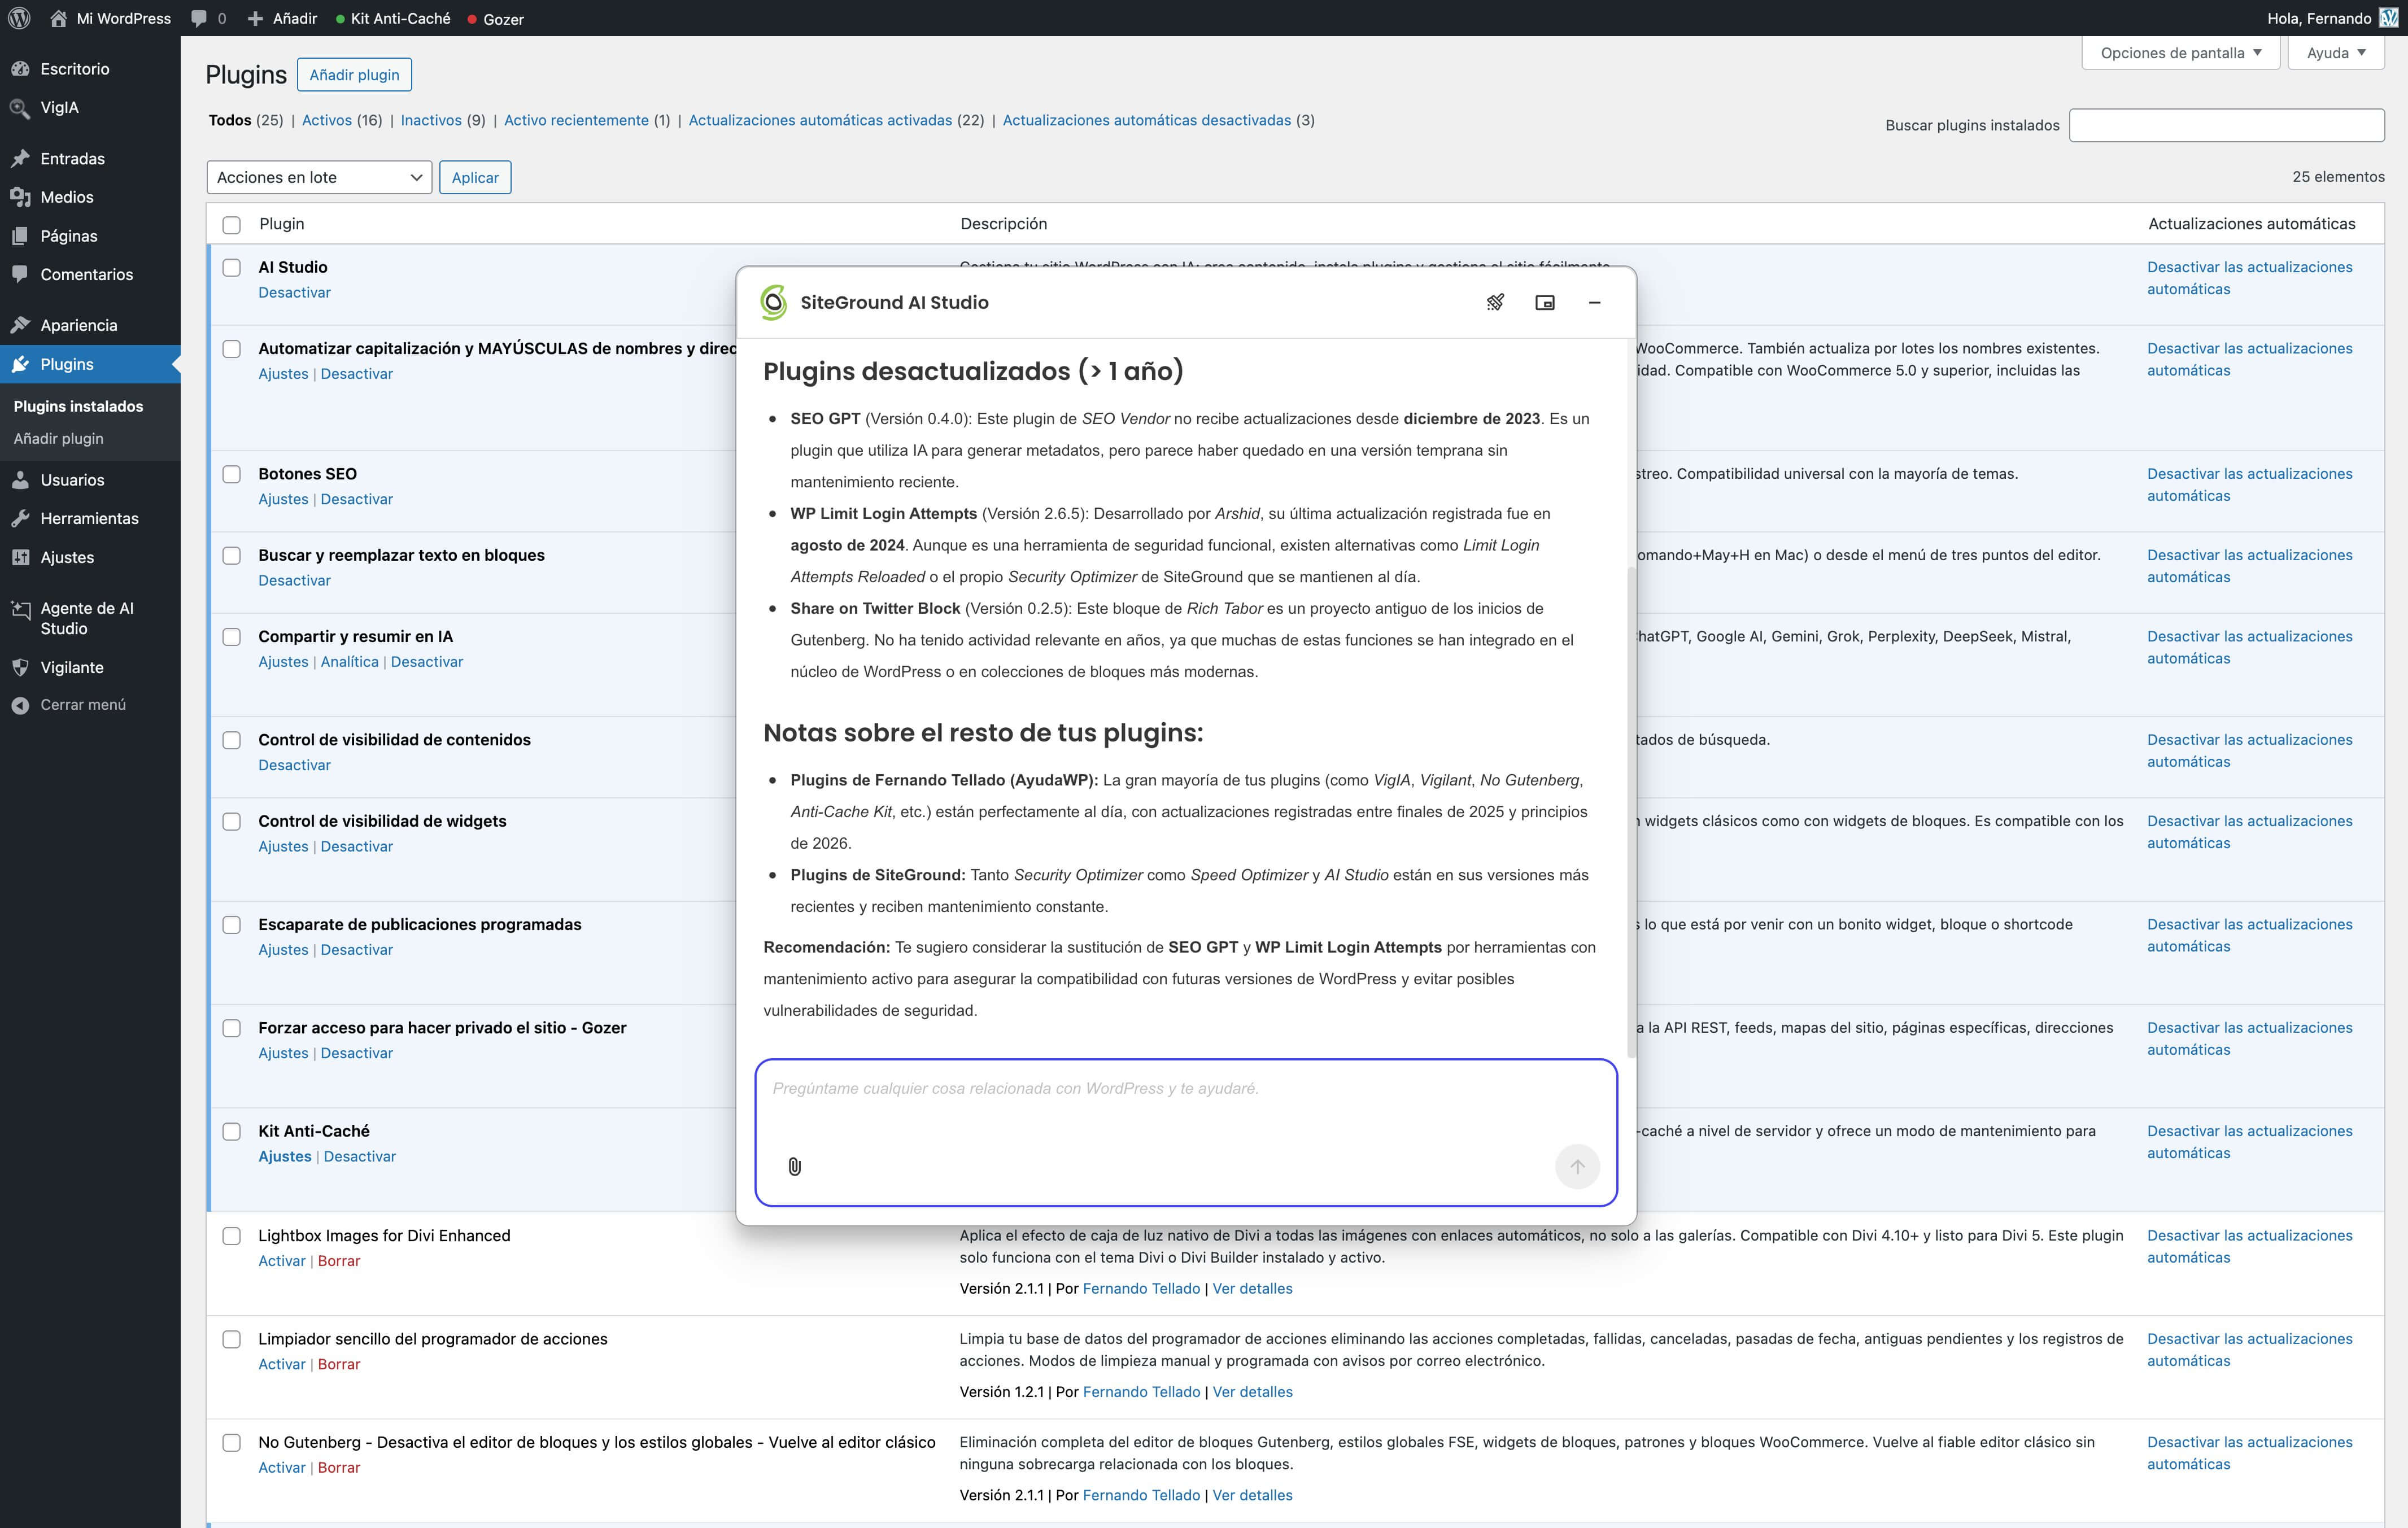Click Fernando Tellado author link for Lightbox plugin
The image size is (2408, 1528).
pos(1141,1289)
